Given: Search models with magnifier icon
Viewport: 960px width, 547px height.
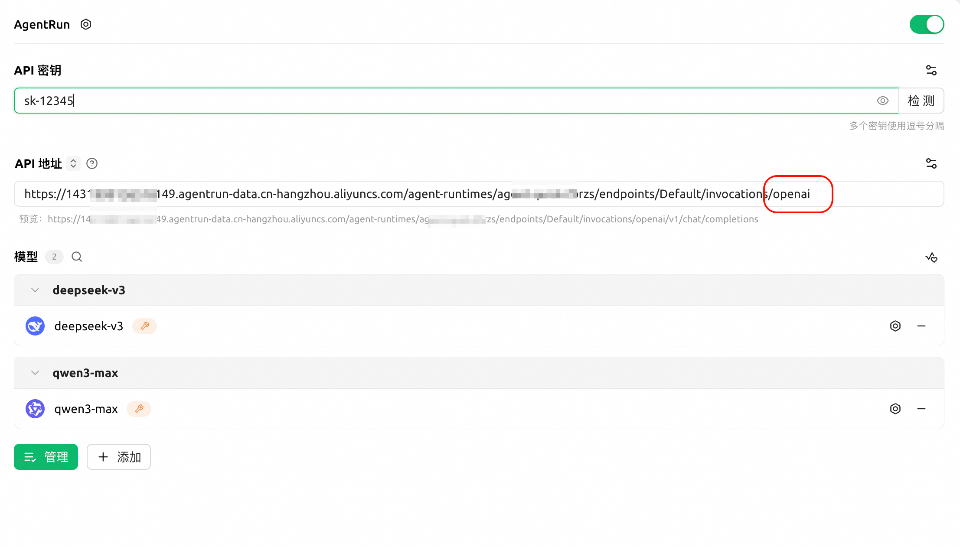Looking at the screenshot, I should (x=77, y=257).
